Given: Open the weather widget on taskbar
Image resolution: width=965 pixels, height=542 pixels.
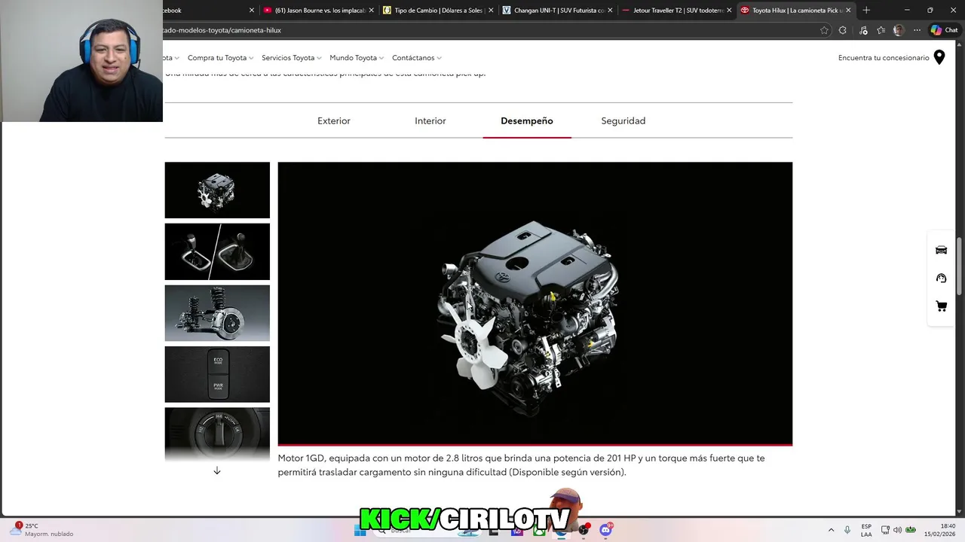Looking at the screenshot, I should pos(42,530).
